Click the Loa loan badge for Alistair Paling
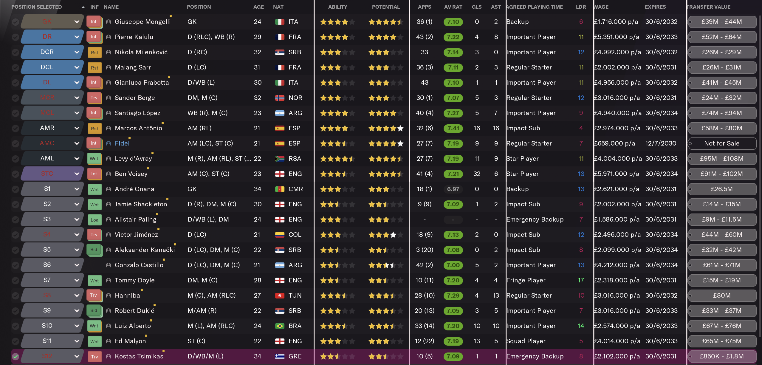 [95, 220]
